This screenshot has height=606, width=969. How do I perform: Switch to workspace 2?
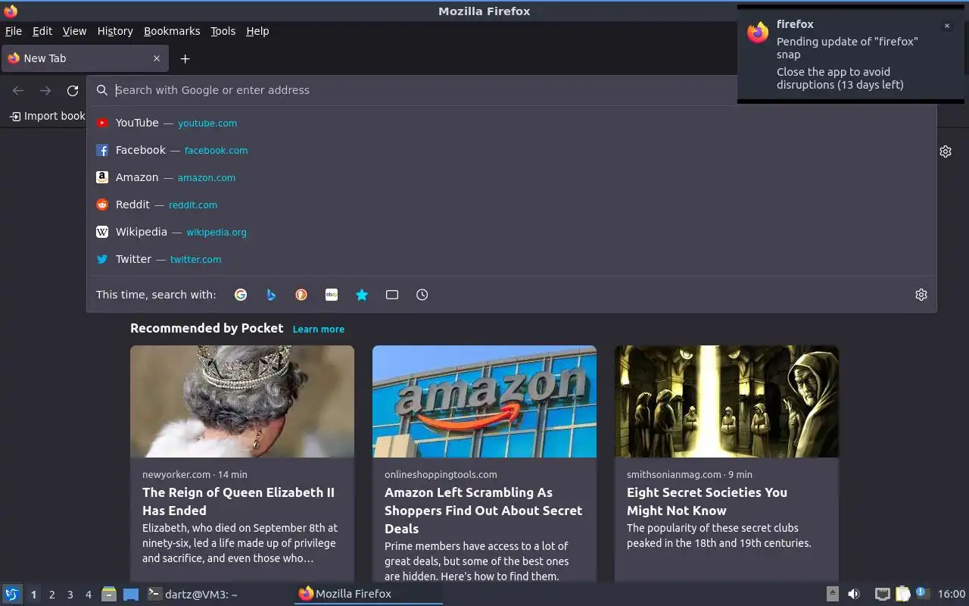51,595
